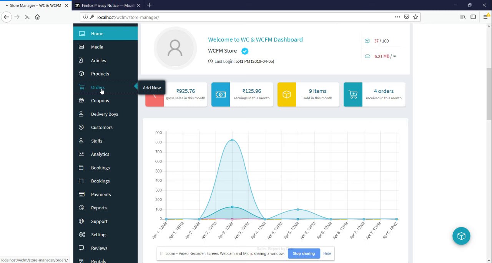Click the localhost address bar
The image size is (492, 263).
238,17
